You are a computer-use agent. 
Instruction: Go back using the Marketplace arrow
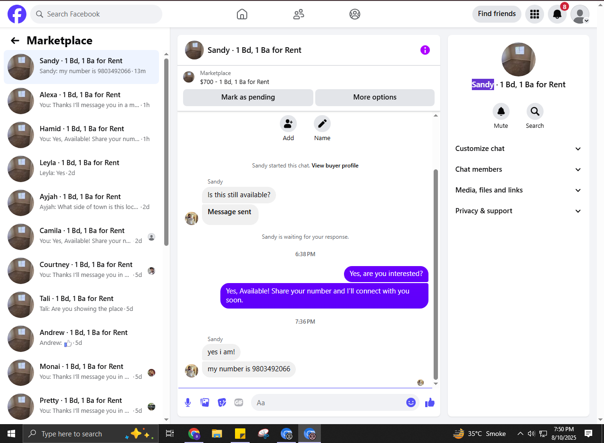pos(15,41)
